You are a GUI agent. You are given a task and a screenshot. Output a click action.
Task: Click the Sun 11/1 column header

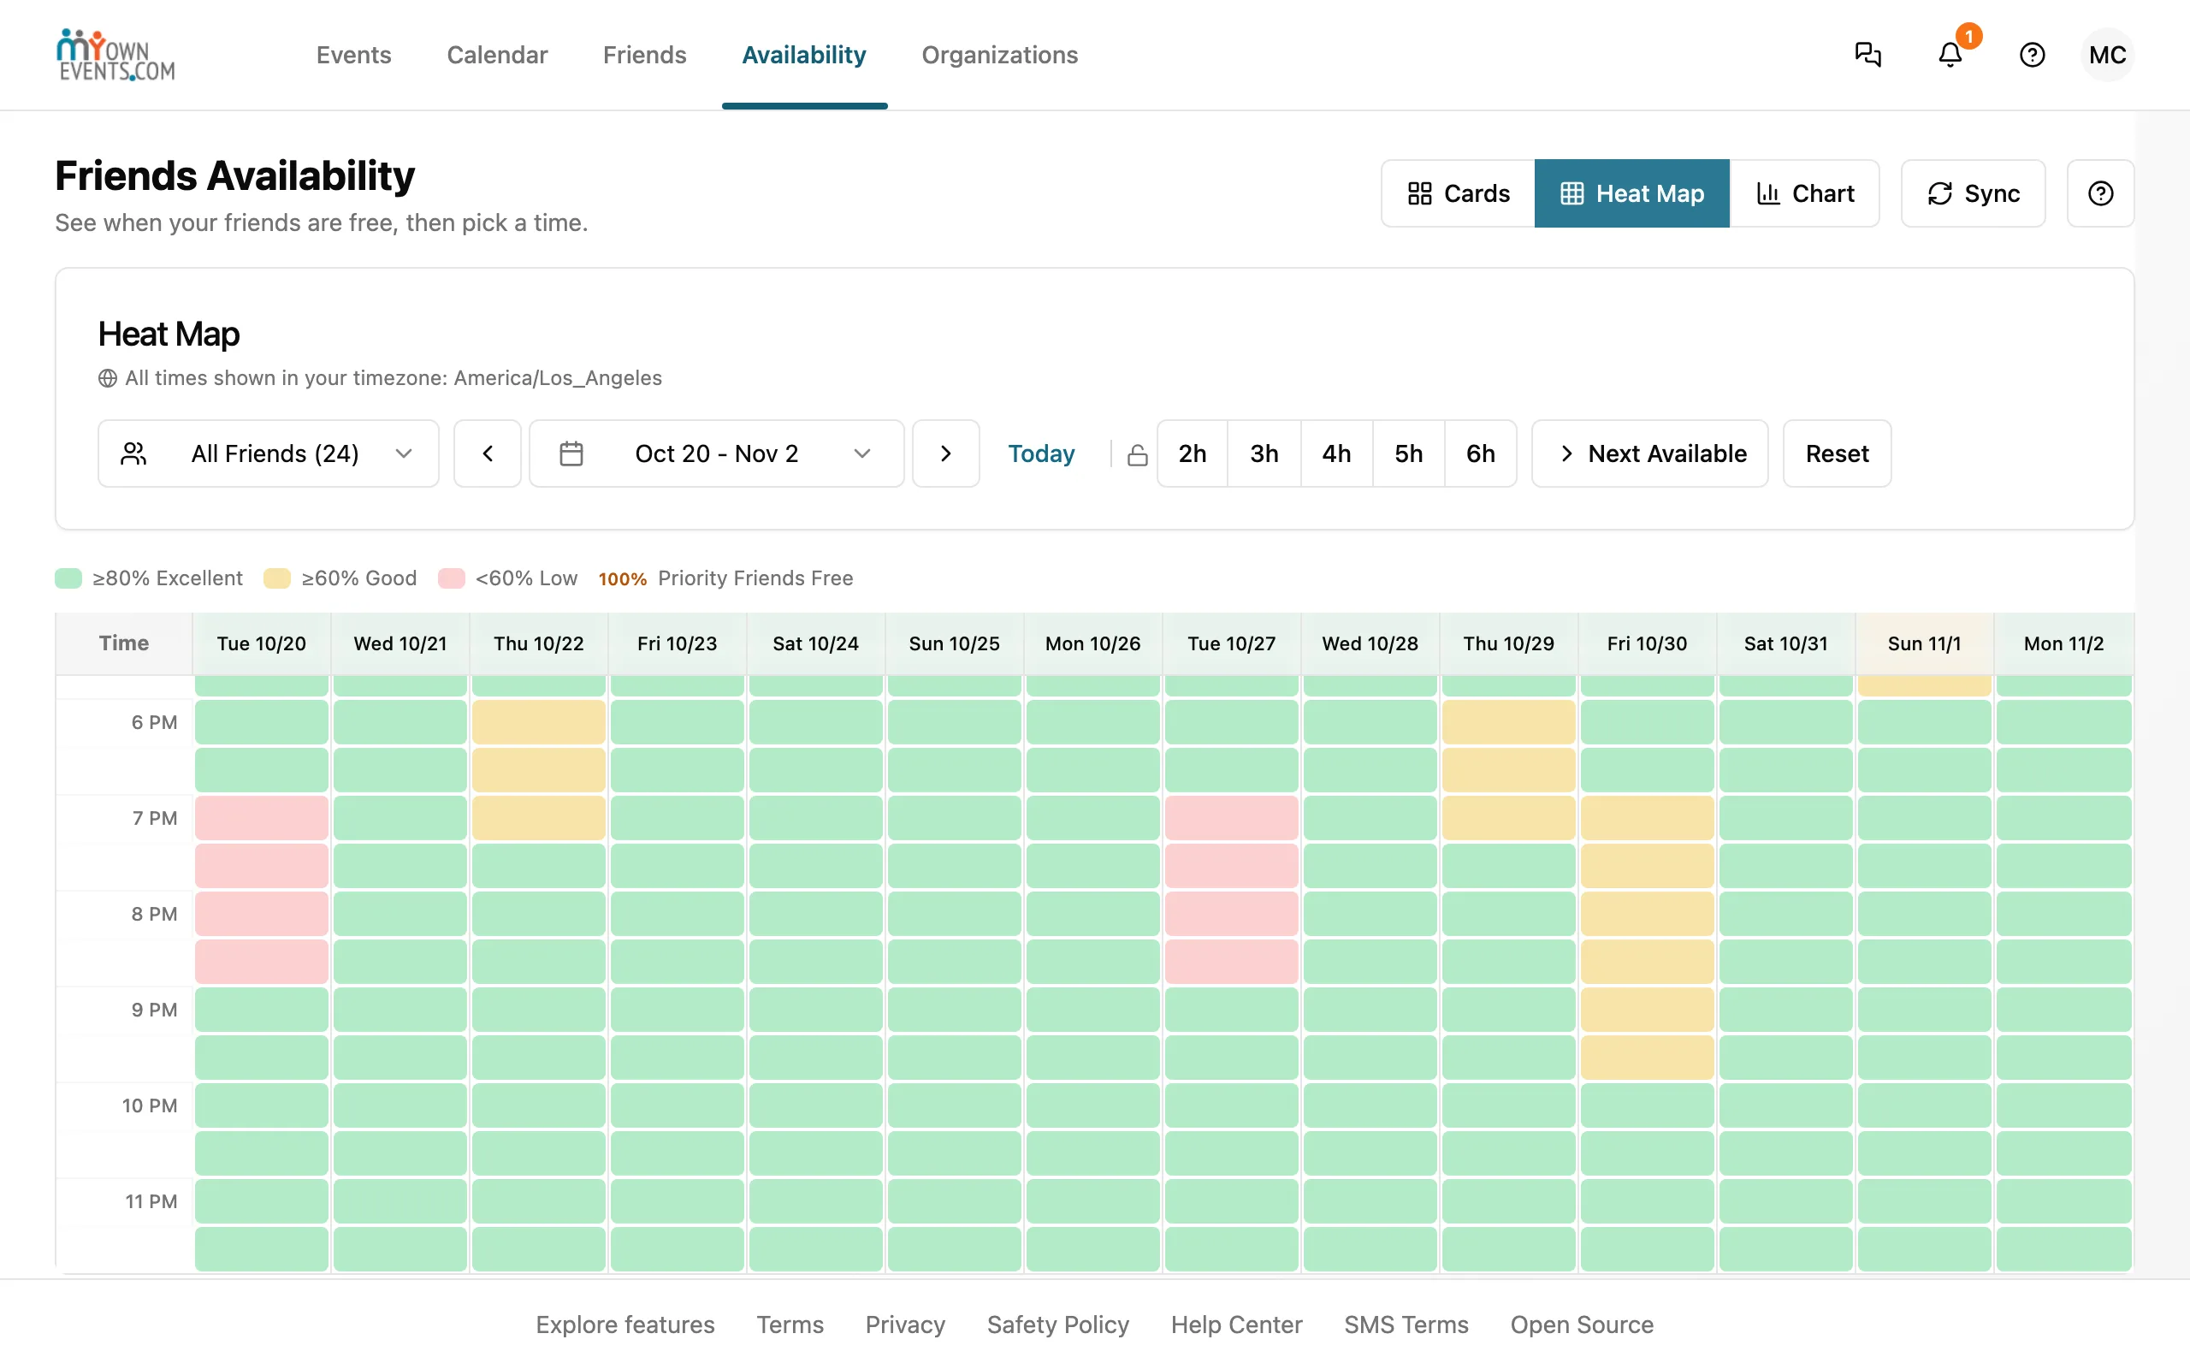(1924, 643)
